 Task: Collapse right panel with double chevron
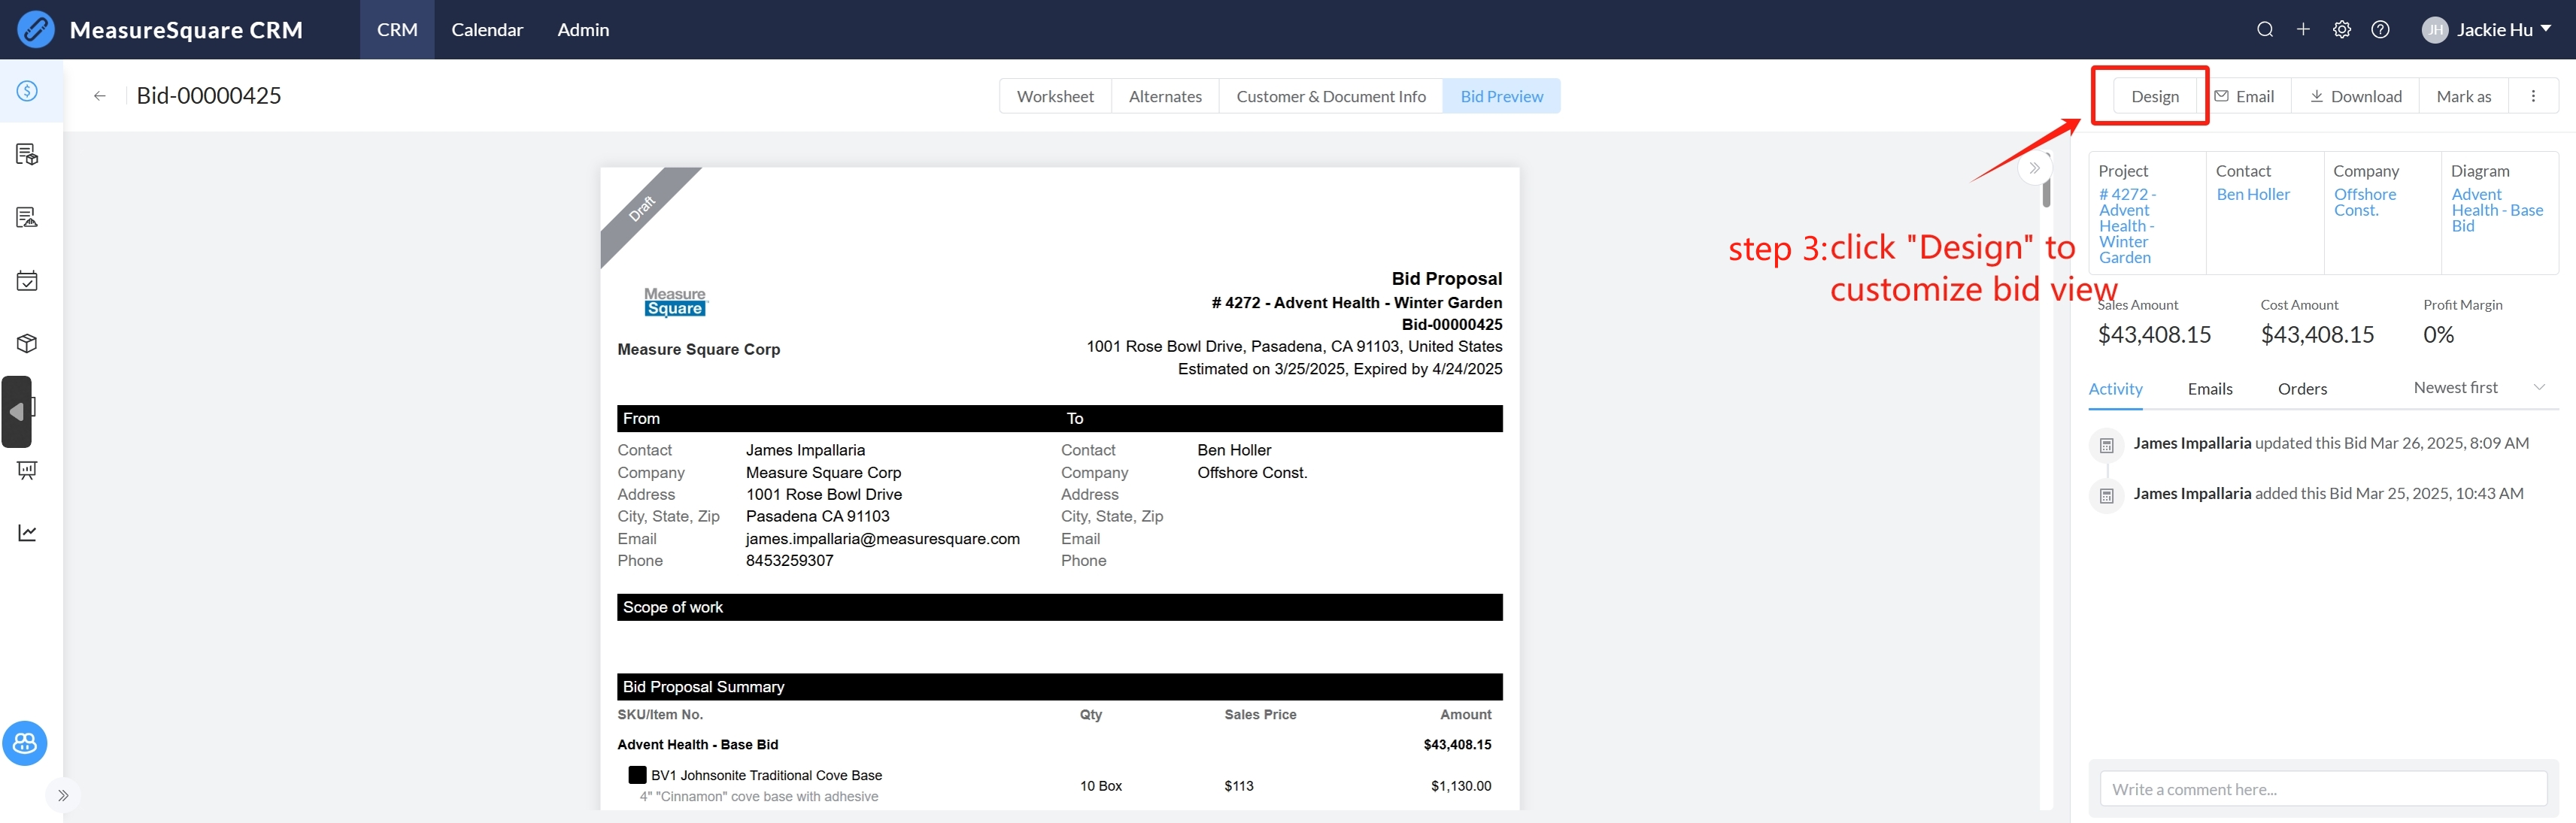coord(2034,168)
